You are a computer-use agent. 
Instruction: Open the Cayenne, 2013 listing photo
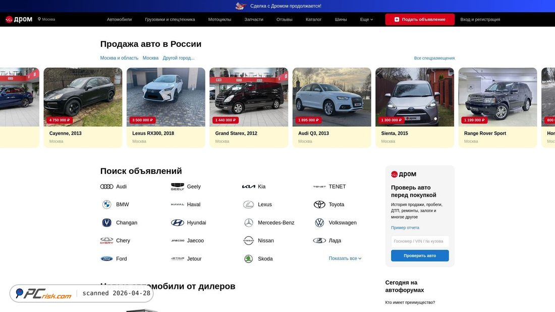[83, 97]
